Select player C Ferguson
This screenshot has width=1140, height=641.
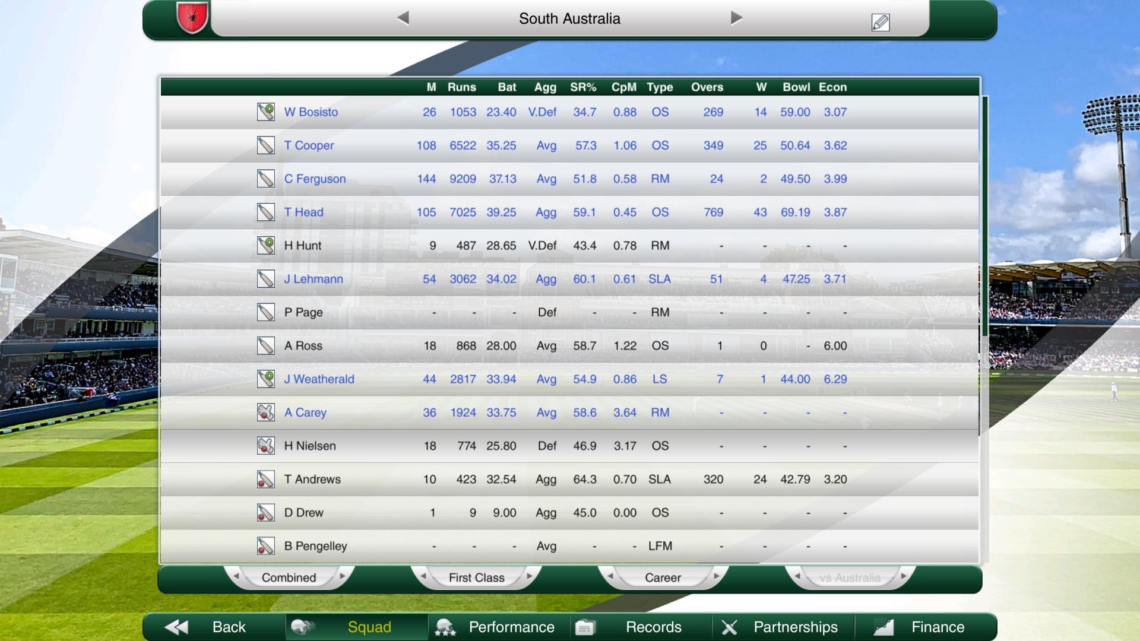(x=315, y=179)
